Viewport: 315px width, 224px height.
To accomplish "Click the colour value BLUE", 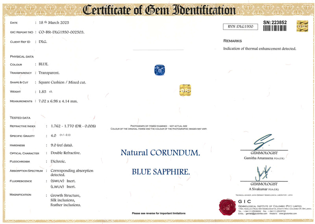I will (x=43, y=64).
